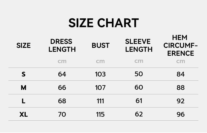207x133 pixels.
Task: Select the size M row label
Action: (x=24, y=88)
